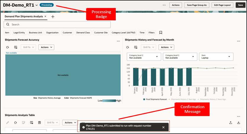The width and height of the screenshot is (247, 134).
Task: Click the top Actions button in header
Action: (x=175, y=5)
